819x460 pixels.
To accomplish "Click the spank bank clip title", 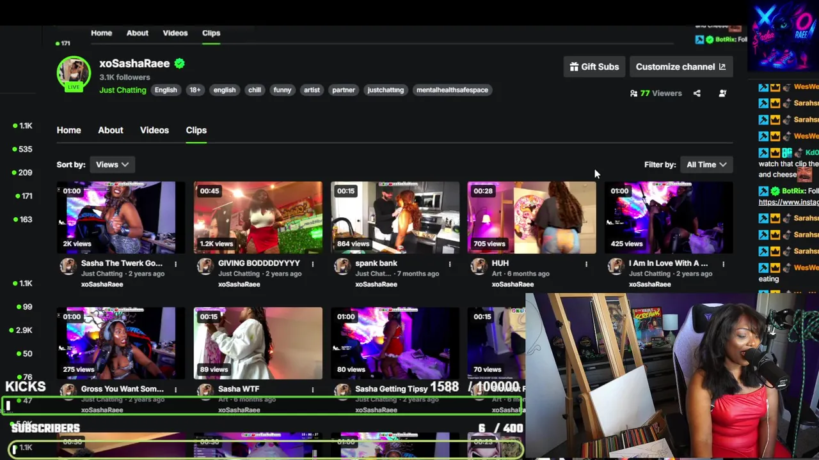I will tap(376, 263).
